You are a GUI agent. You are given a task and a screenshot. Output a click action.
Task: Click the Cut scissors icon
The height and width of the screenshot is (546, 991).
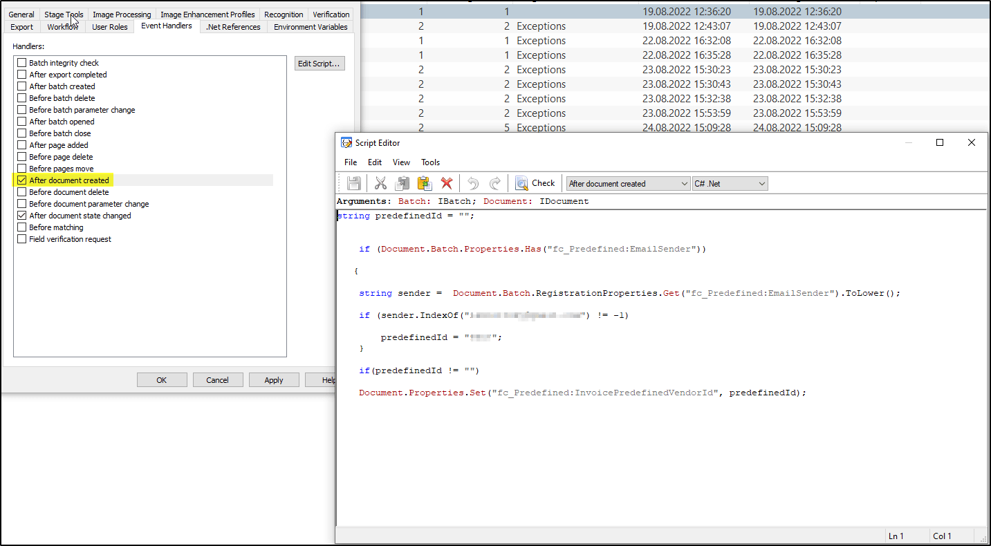(380, 183)
